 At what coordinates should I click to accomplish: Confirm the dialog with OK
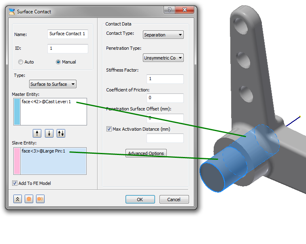pyautogui.click(x=140, y=199)
